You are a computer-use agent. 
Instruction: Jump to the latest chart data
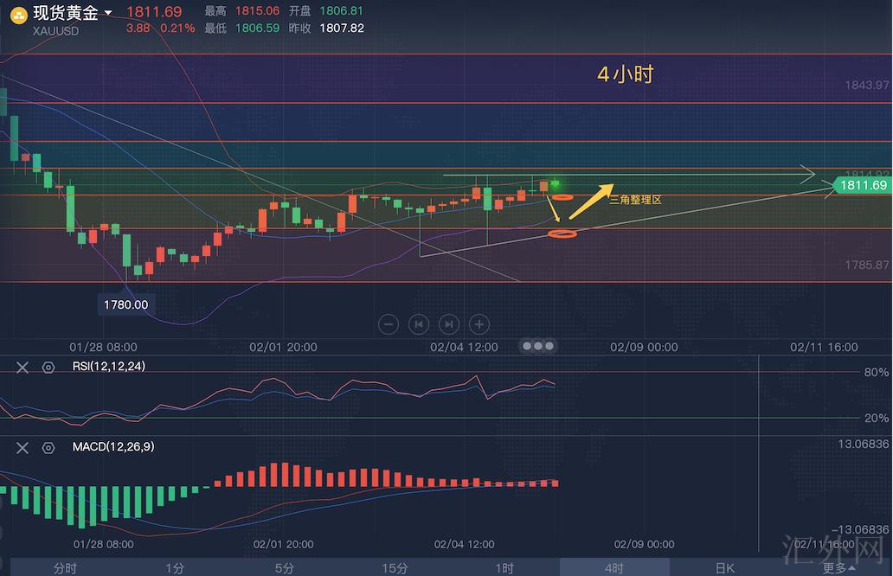[448, 324]
